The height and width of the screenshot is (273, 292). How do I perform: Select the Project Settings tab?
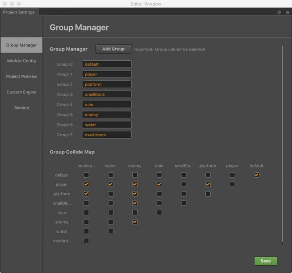click(19, 12)
